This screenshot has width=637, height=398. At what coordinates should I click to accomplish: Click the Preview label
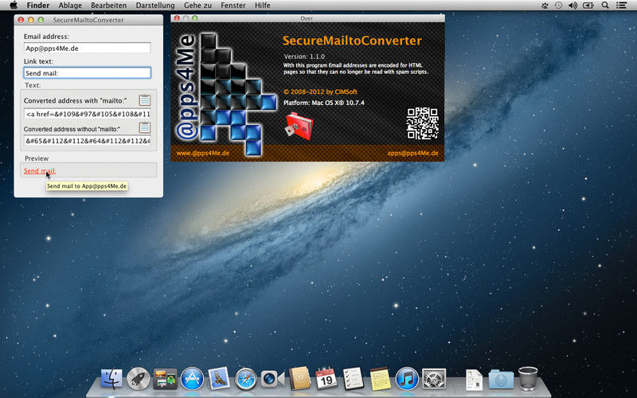coord(37,158)
